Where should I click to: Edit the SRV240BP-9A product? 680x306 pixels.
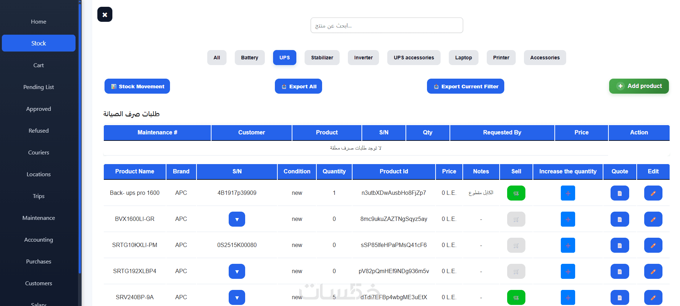(x=653, y=297)
